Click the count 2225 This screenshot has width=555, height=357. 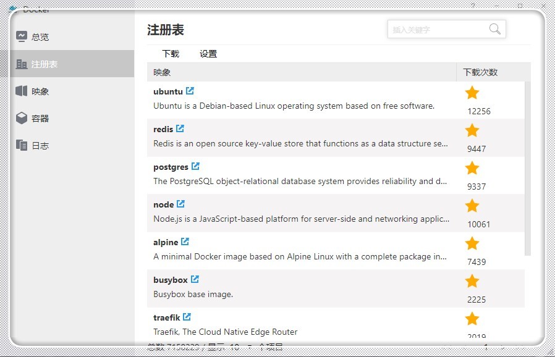[477, 300]
